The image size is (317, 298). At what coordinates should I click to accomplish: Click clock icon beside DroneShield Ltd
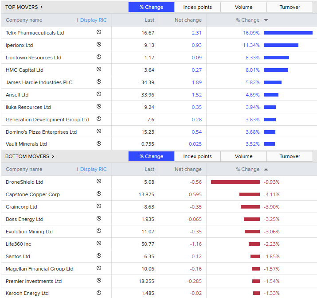98,182
